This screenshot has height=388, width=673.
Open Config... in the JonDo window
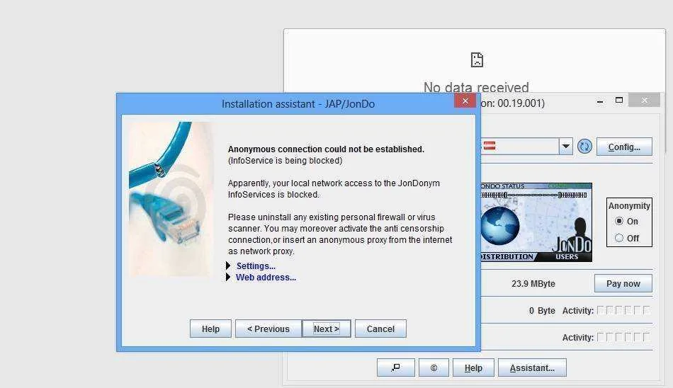(x=624, y=147)
